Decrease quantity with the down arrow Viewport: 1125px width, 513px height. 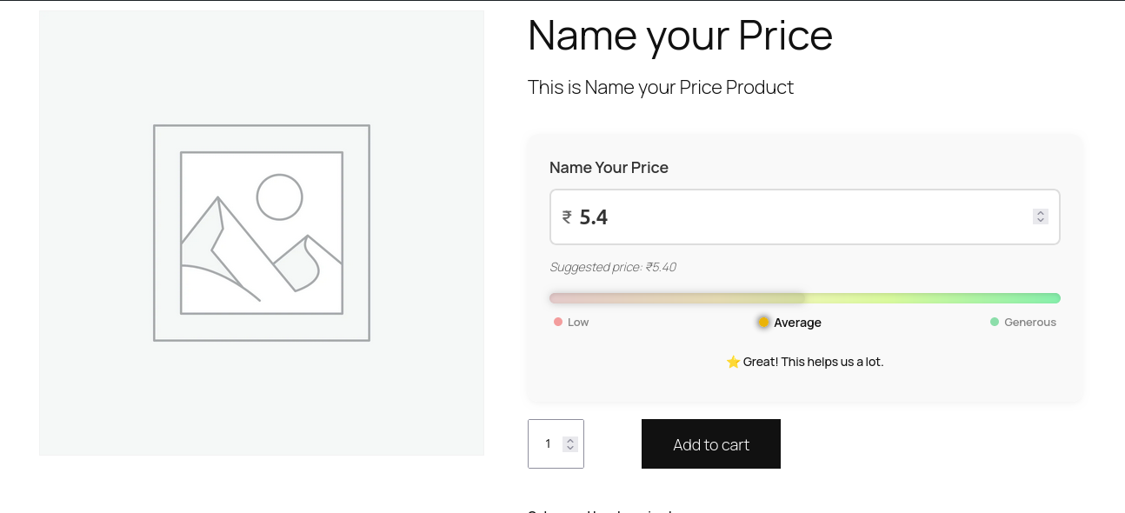tap(570, 448)
